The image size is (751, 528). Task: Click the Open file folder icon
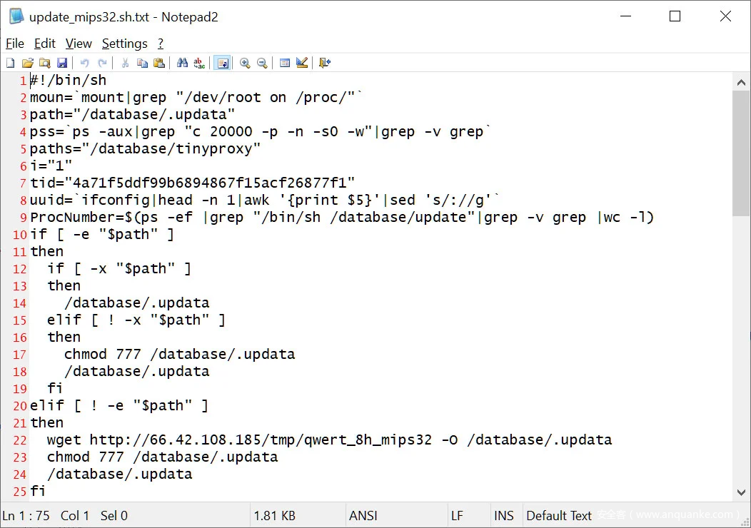pyautogui.click(x=28, y=63)
